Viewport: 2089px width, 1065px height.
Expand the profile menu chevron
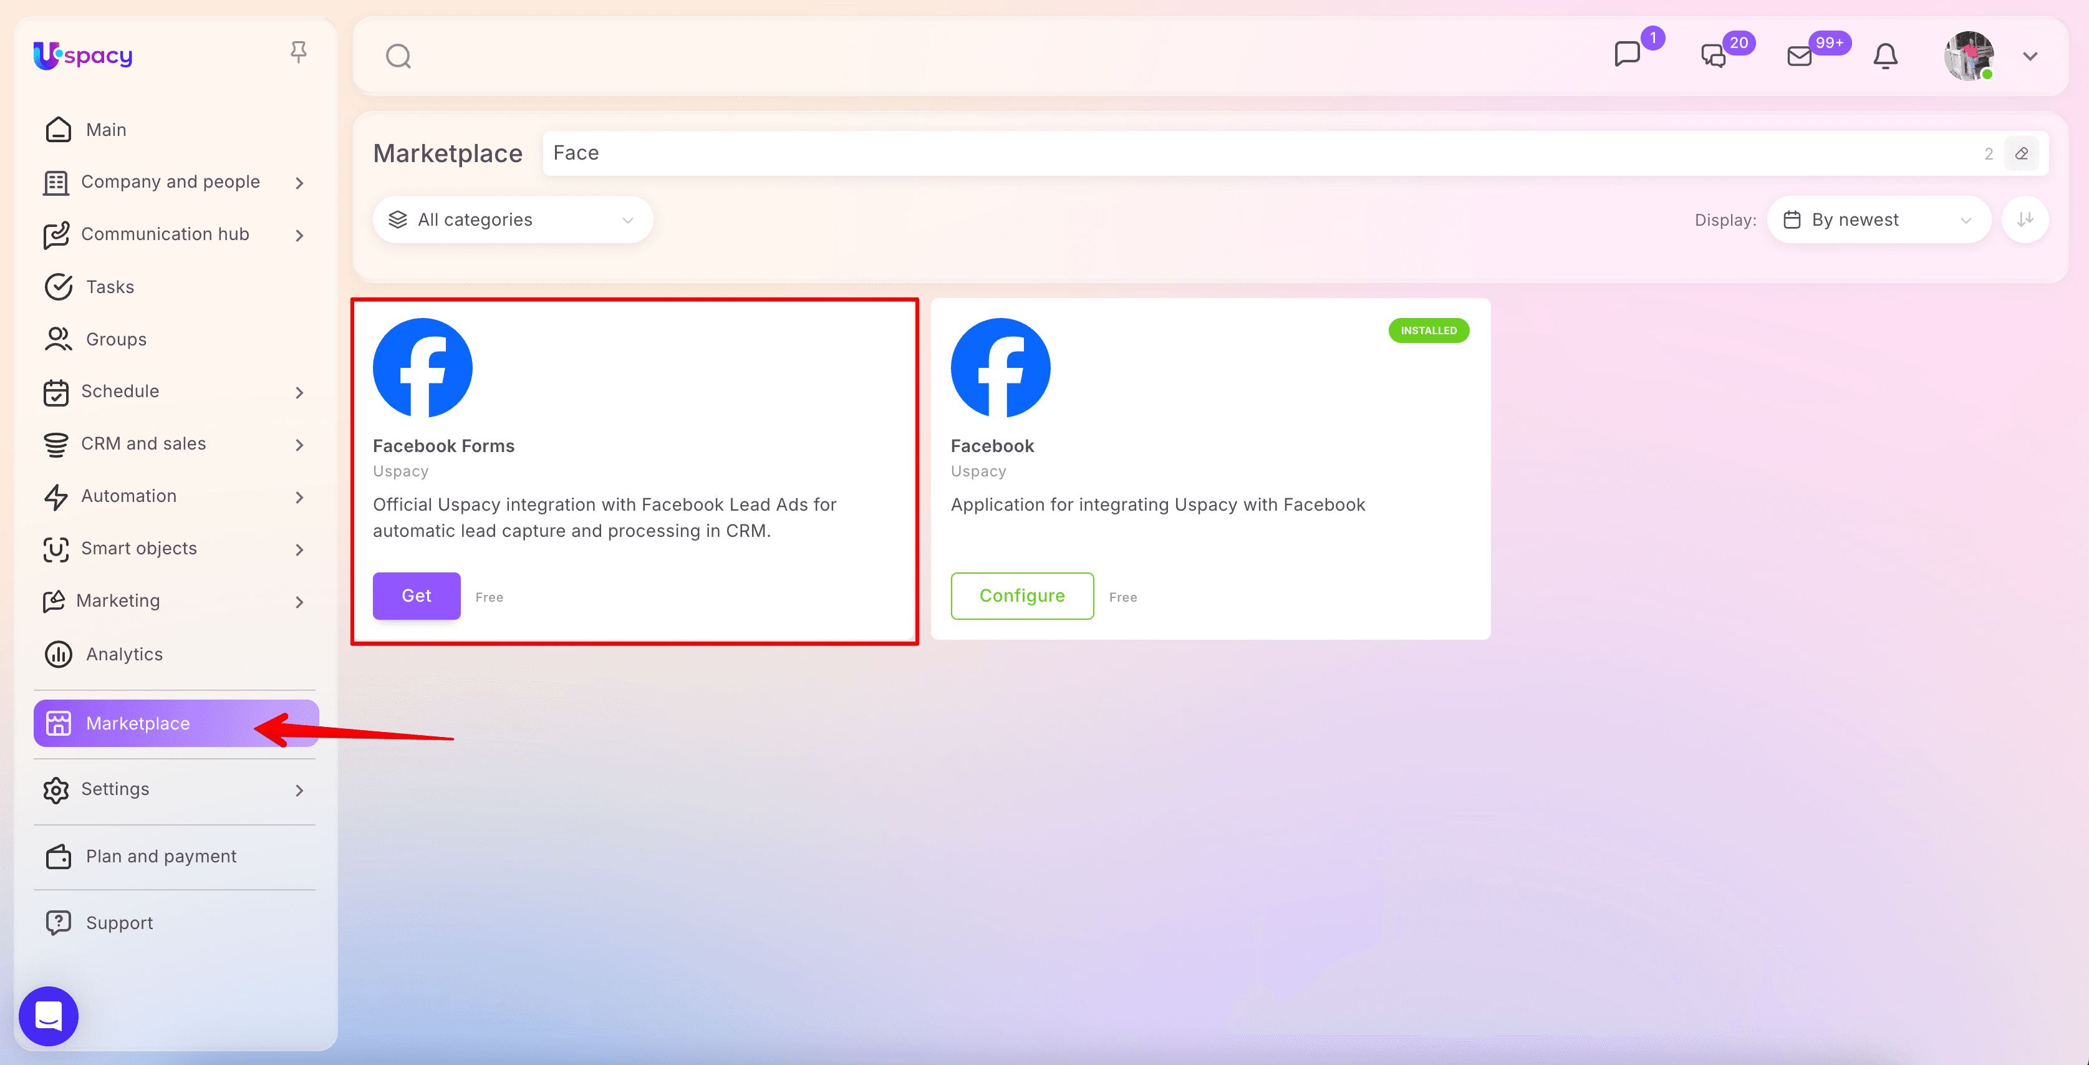[x=2030, y=56]
